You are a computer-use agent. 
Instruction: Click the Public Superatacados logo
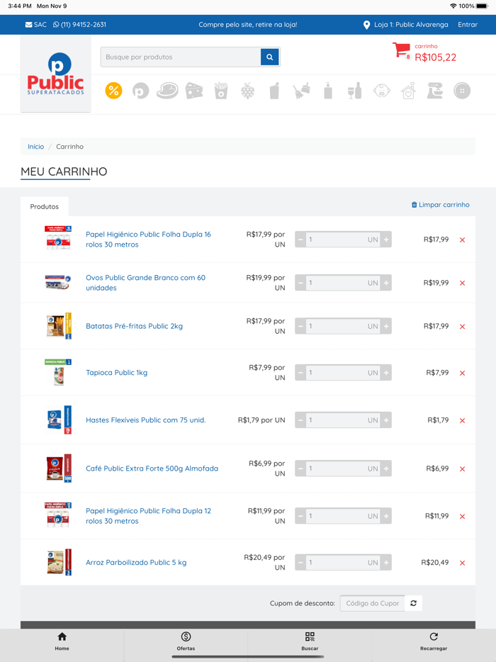56,74
